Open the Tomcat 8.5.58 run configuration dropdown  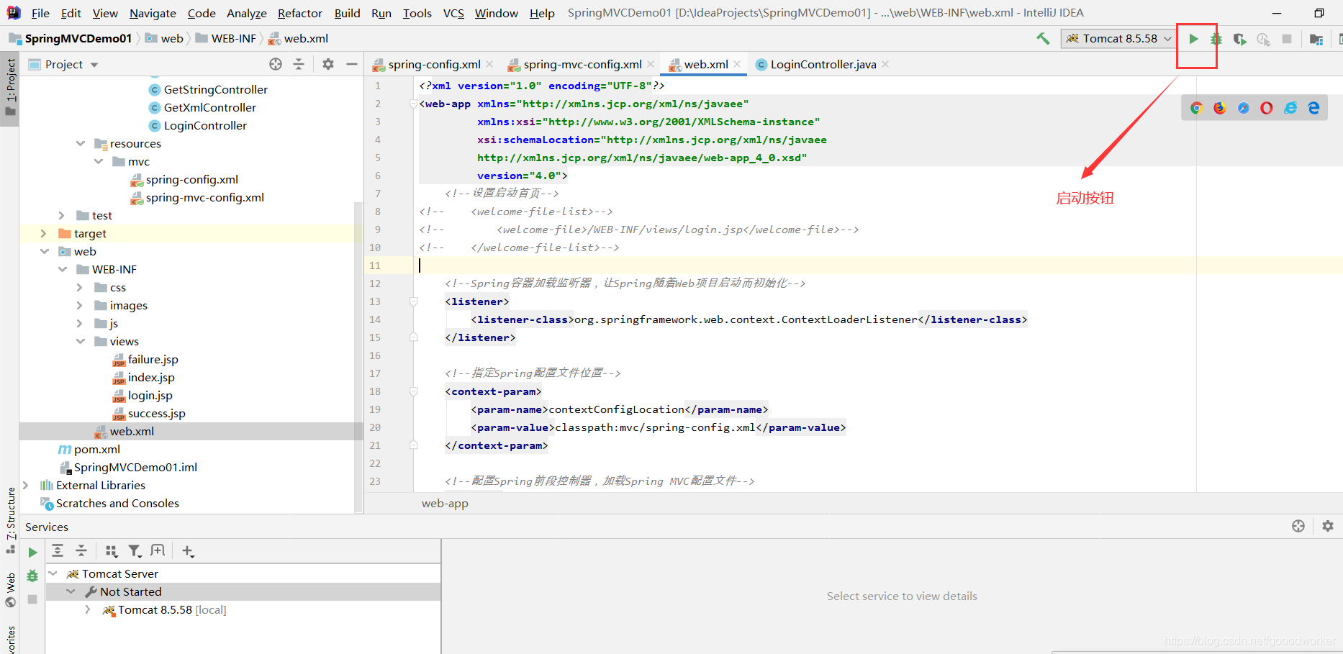tap(1118, 39)
